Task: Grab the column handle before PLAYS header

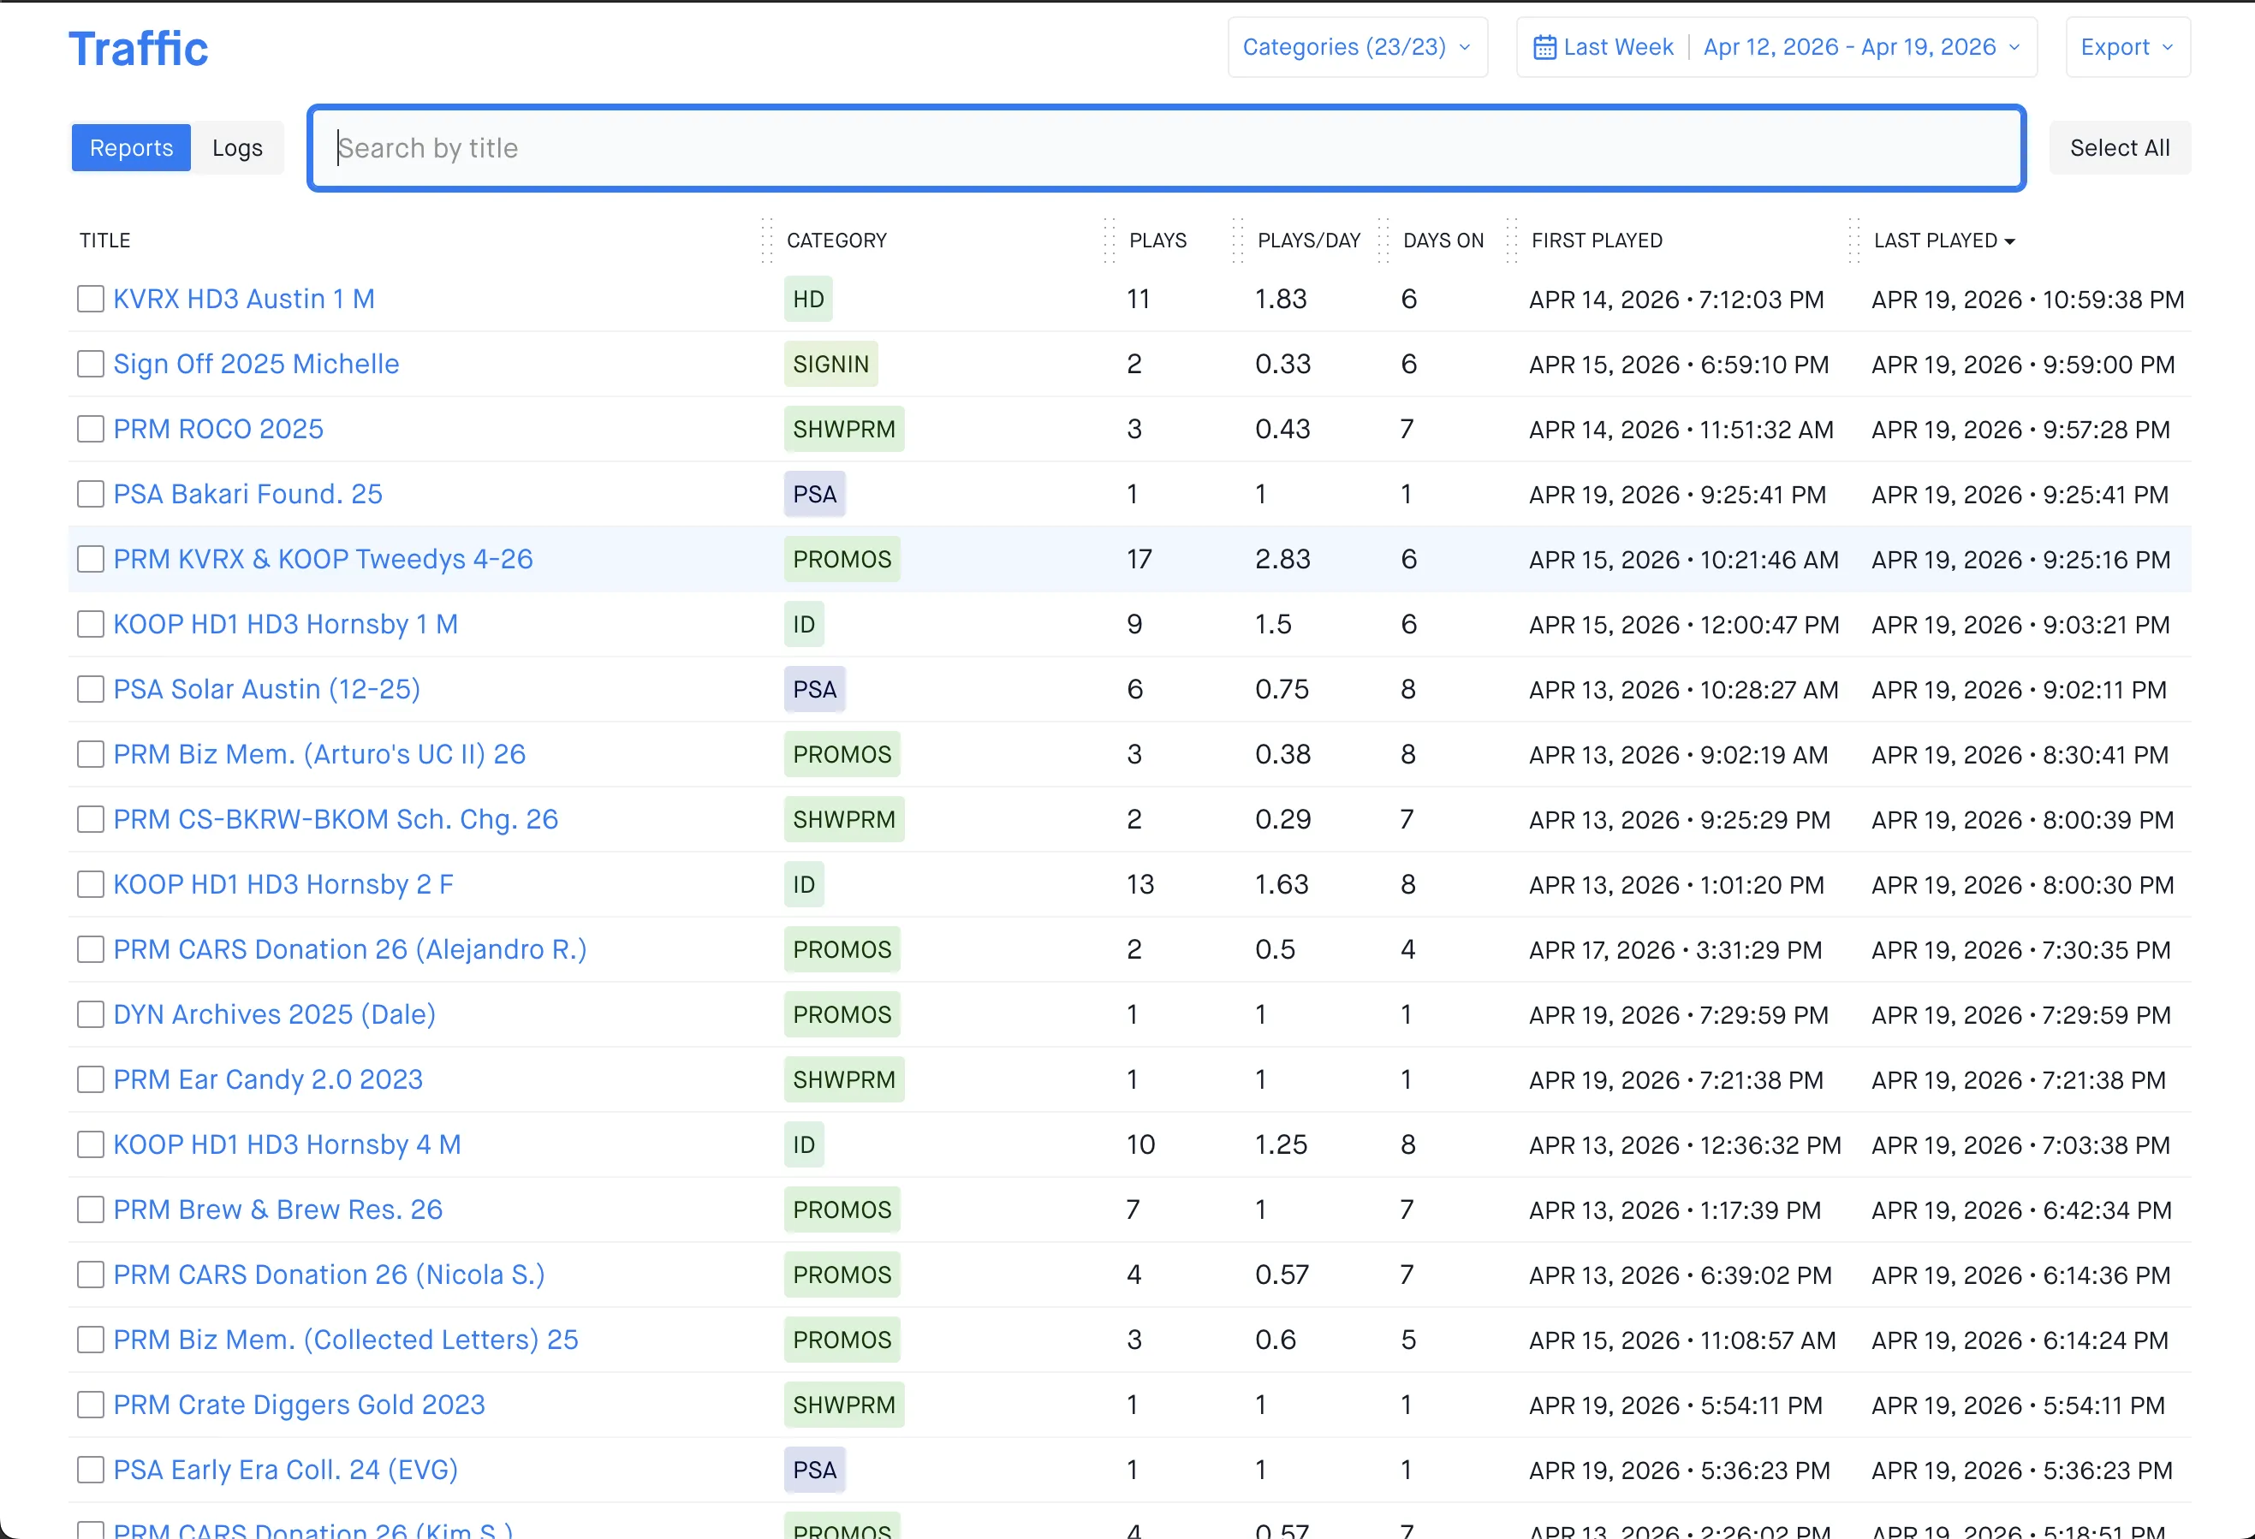Action: [1109, 240]
